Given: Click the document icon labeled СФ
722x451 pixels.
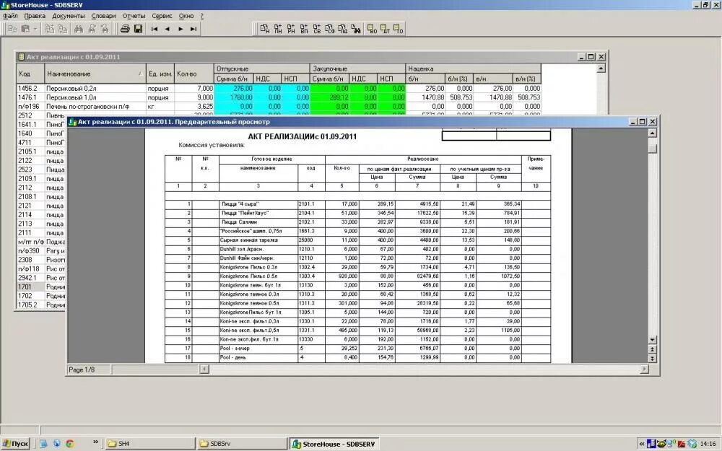Looking at the screenshot, I should (x=330, y=29).
